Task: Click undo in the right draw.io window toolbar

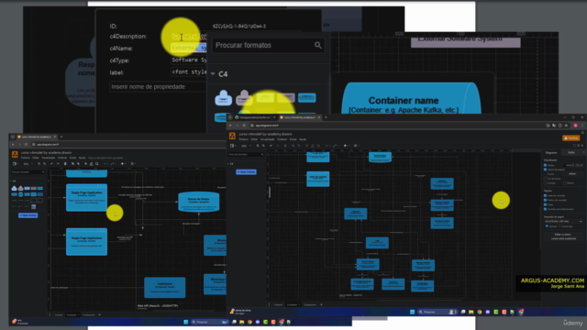Action: click(x=271, y=146)
